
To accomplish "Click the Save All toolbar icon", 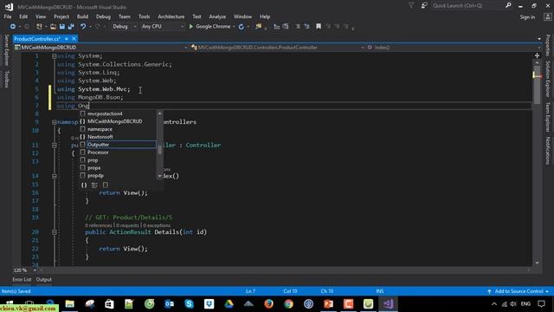I will [x=71, y=27].
